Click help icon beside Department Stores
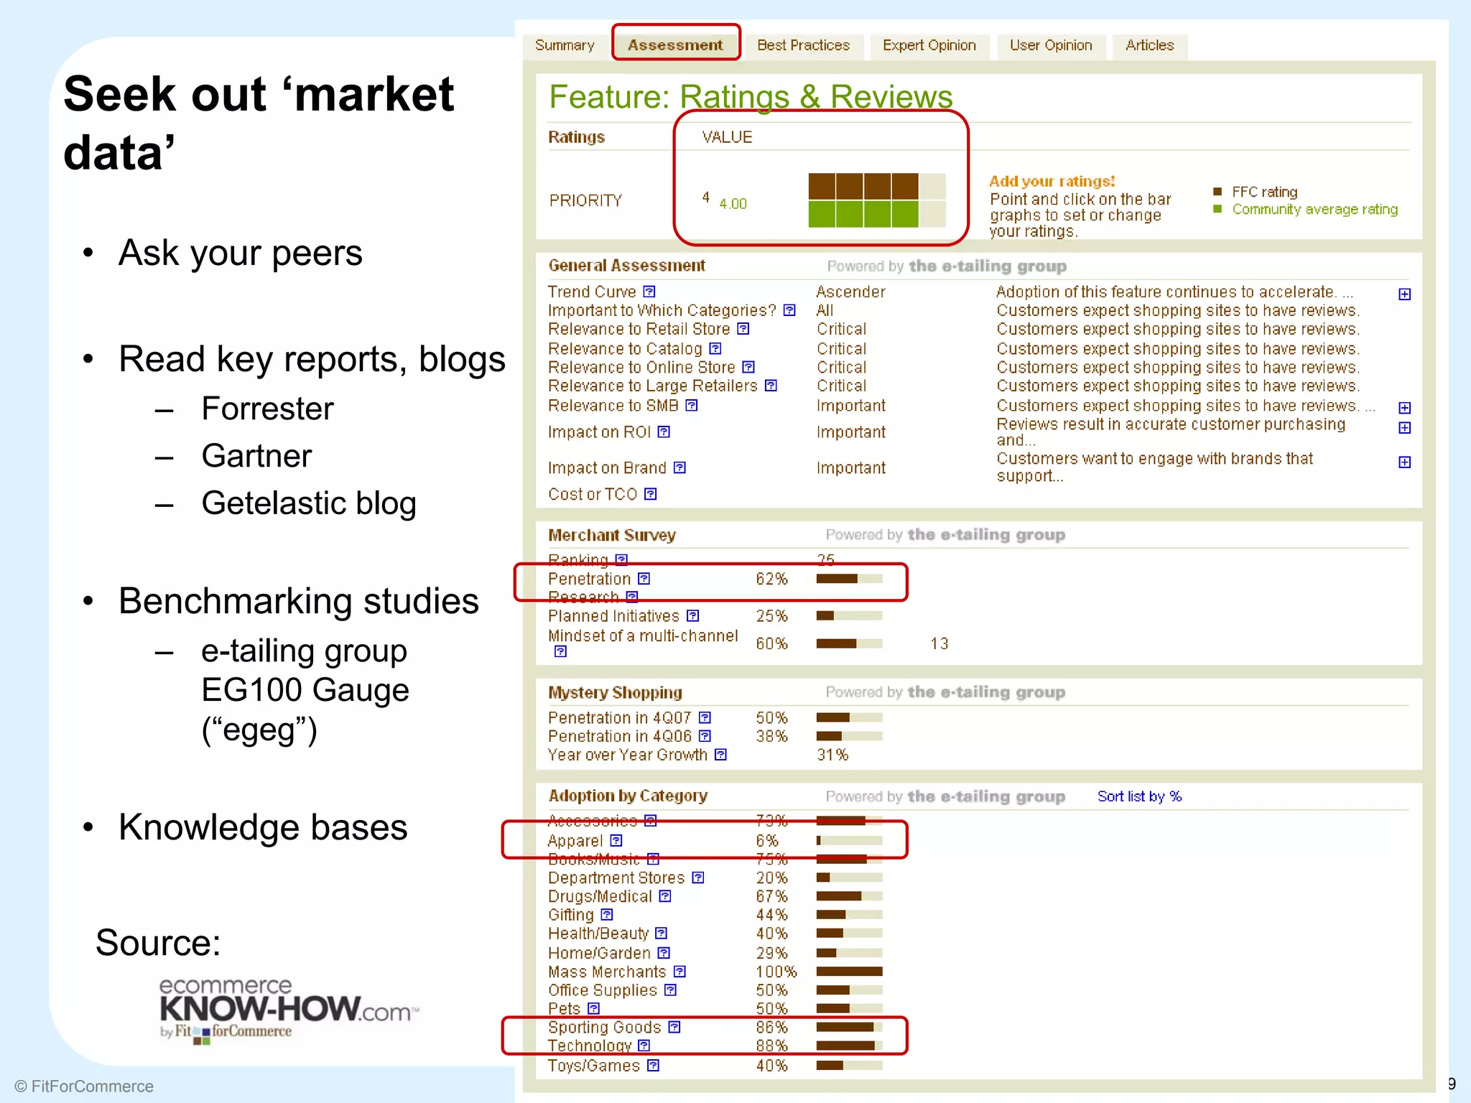The image size is (1471, 1103). point(698,878)
